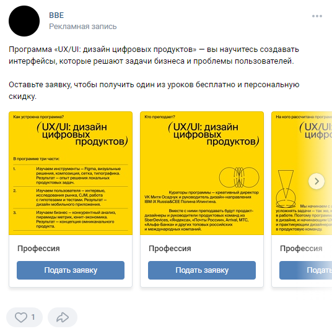This screenshot has height=334, width=332.
Task: Open the BBE page name link
Action: tap(56, 15)
